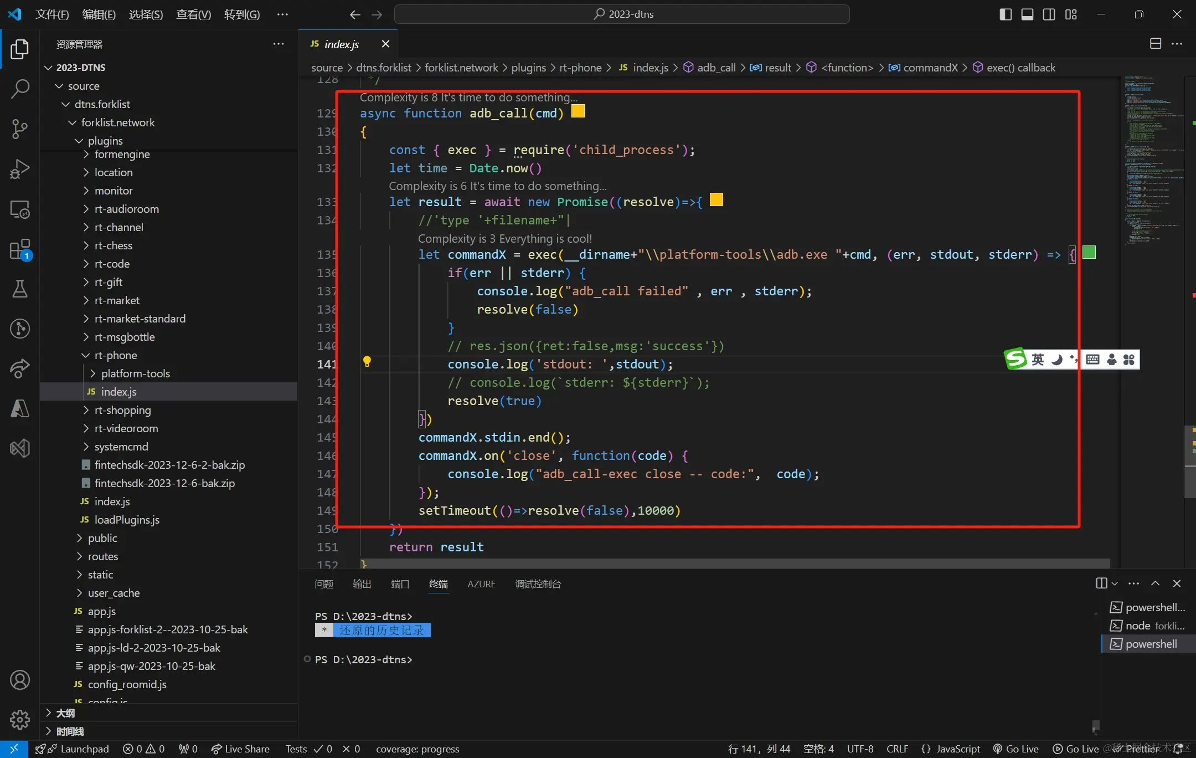Open the Testing flask view
This screenshot has width=1196, height=758.
coord(20,288)
